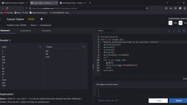Click the info icon next to Upload code as file
Image resolution: width=187 pixels, height=105 pixels.
pyautogui.click(x=117, y=101)
